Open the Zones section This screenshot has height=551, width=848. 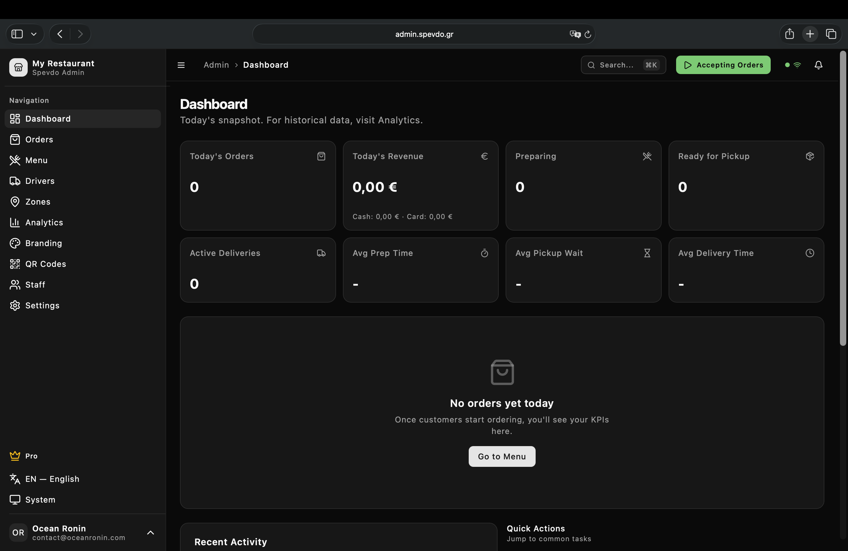click(37, 201)
